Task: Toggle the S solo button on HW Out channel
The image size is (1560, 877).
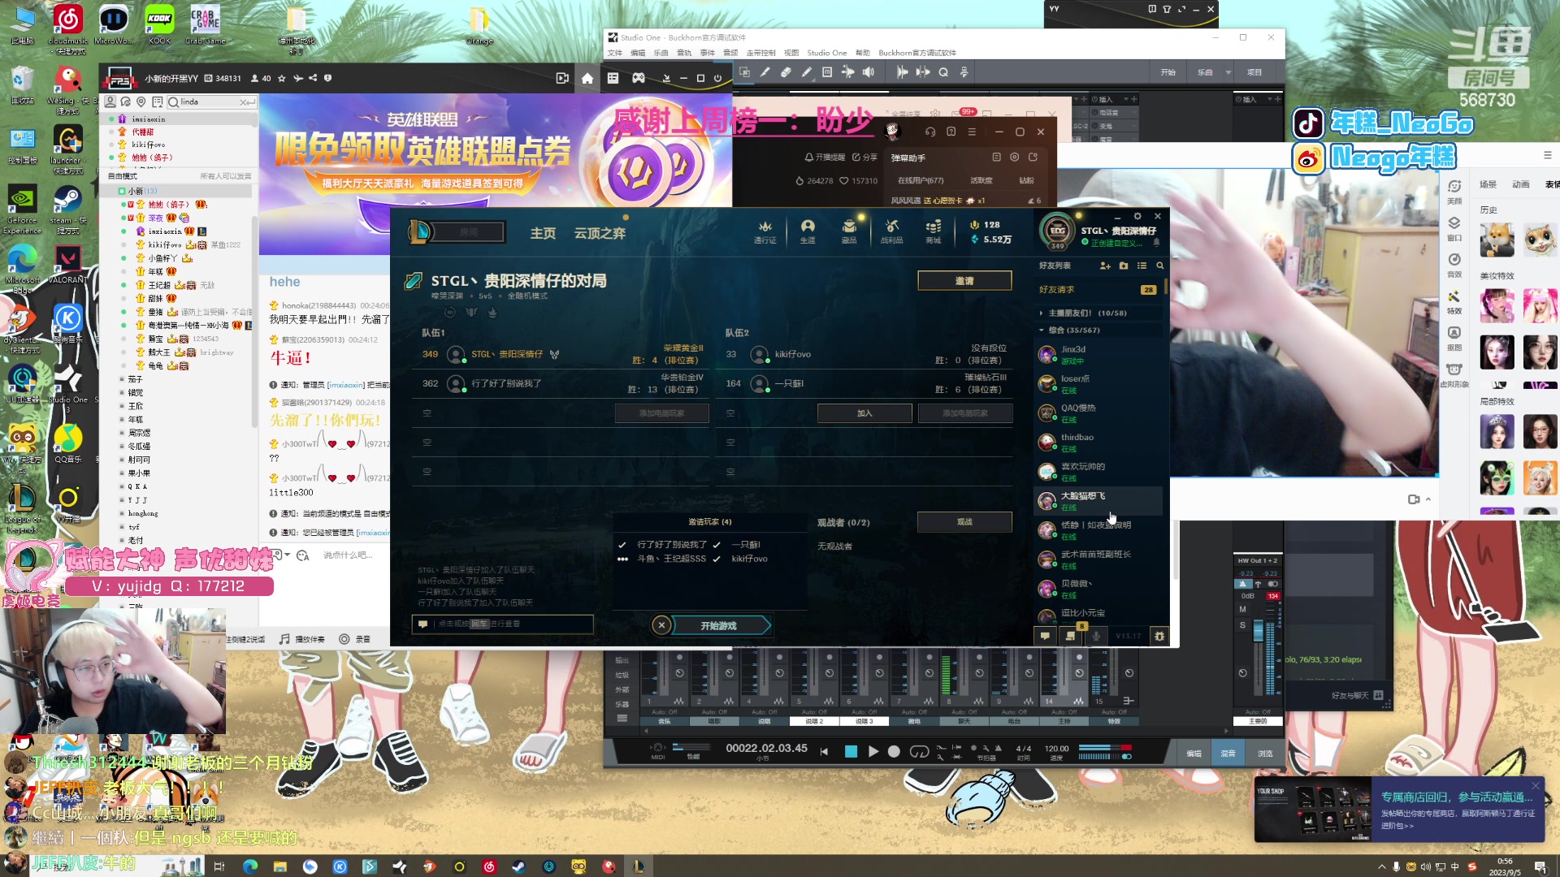Action: pyautogui.click(x=1242, y=625)
